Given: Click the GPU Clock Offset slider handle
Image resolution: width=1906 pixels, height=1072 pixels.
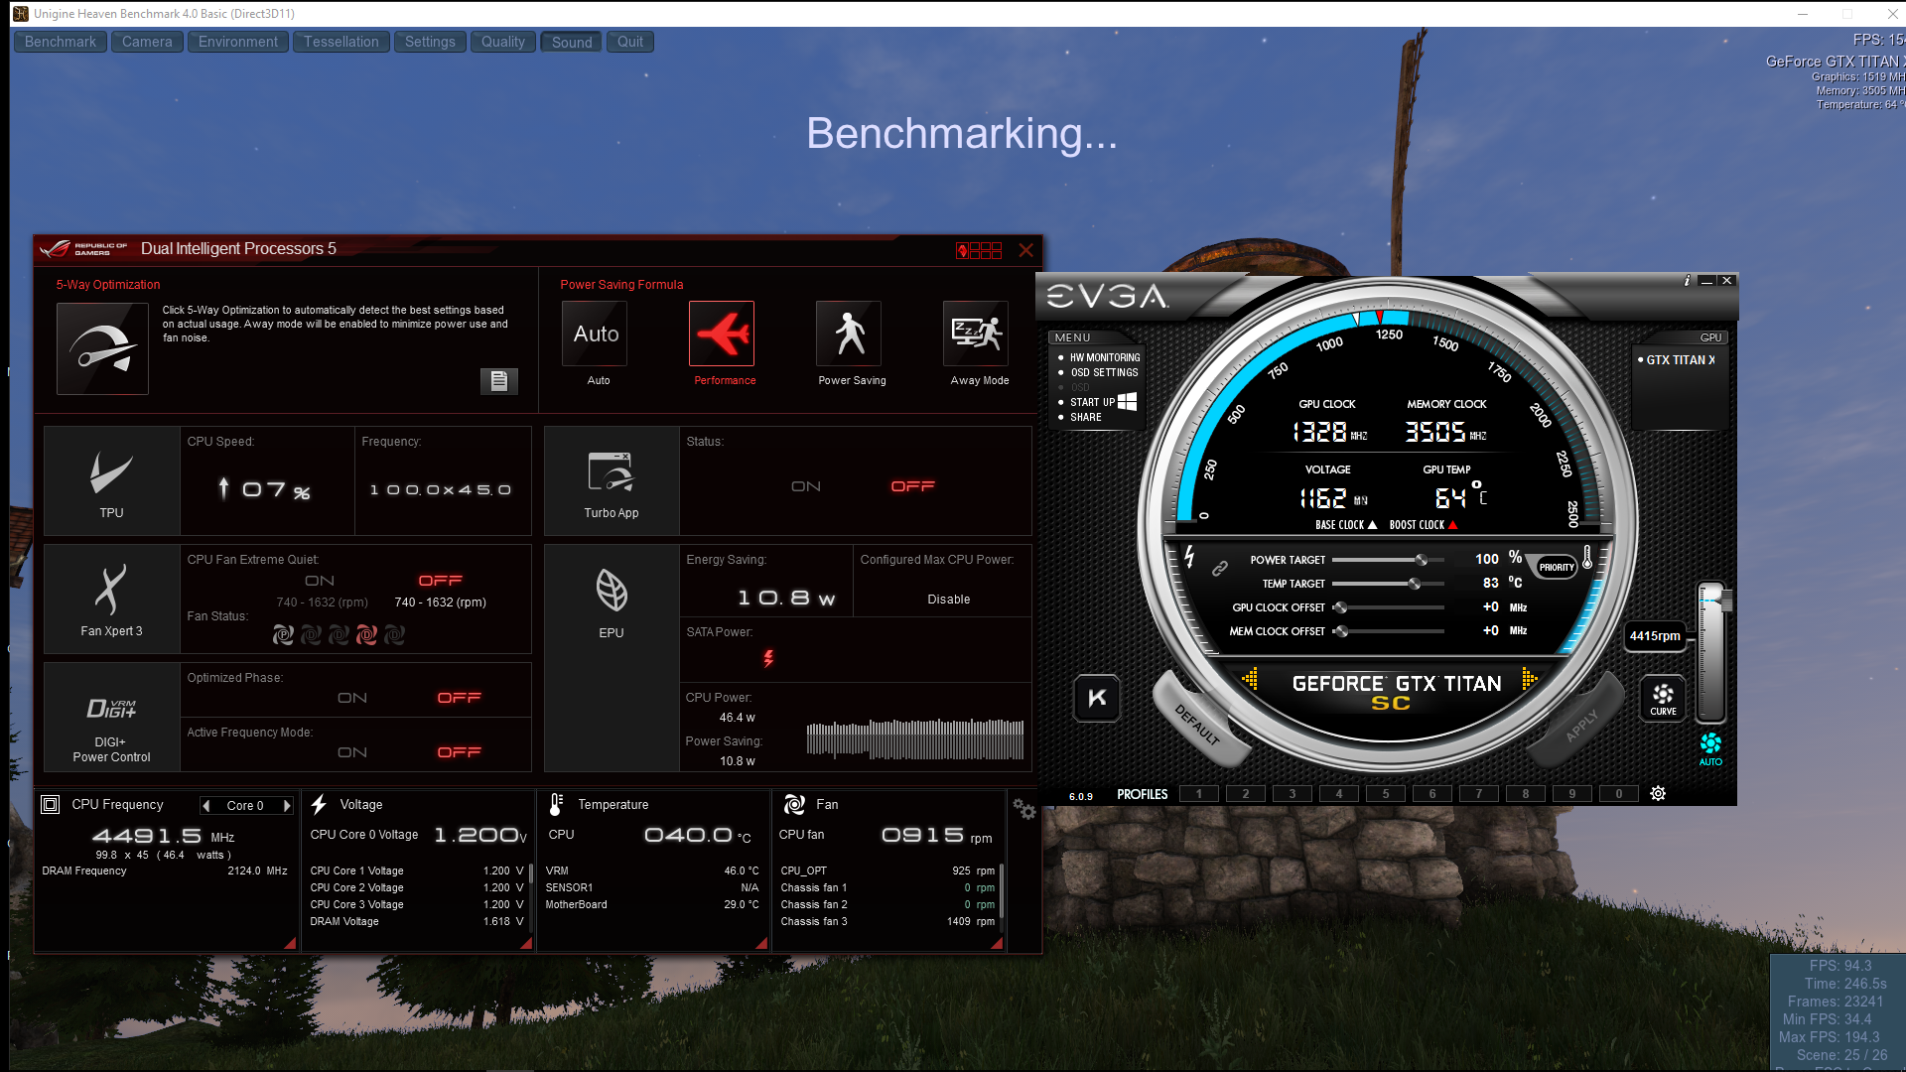Looking at the screenshot, I should (x=1340, y=607).
